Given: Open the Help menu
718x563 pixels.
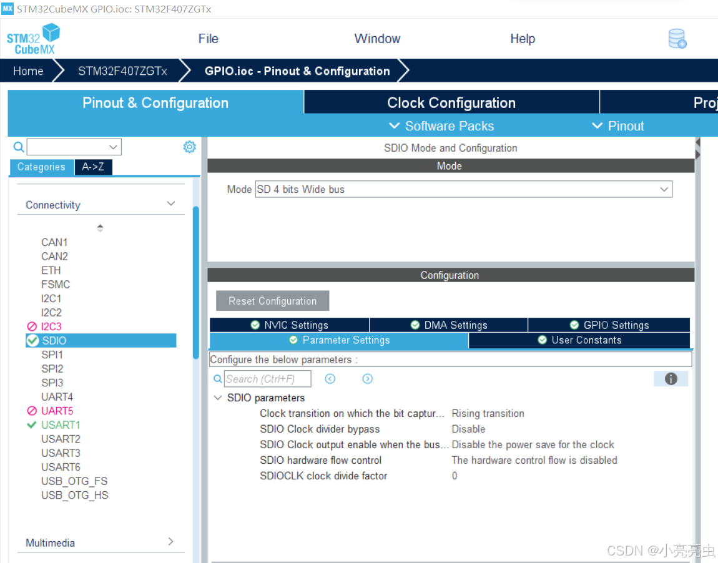Looking at the screenshot, I should click(x=523, y=39).
